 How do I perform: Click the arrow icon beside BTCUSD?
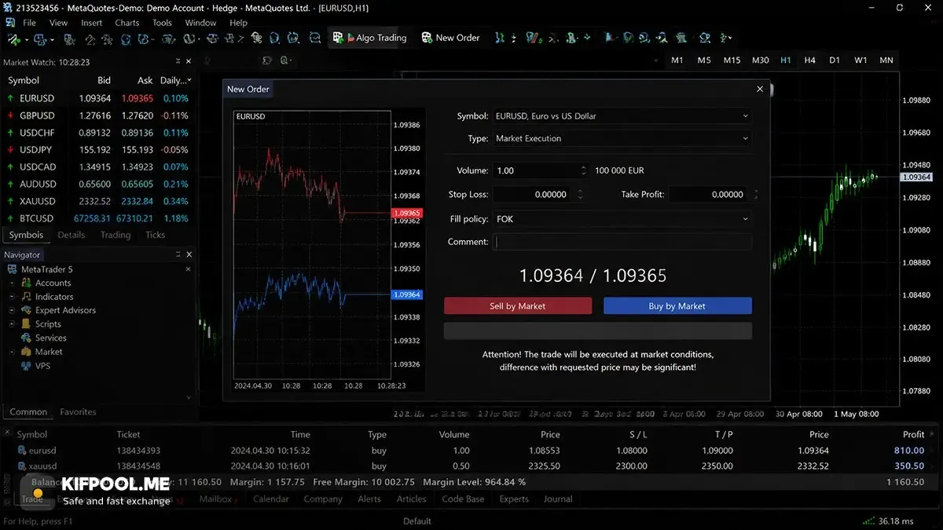10,218
